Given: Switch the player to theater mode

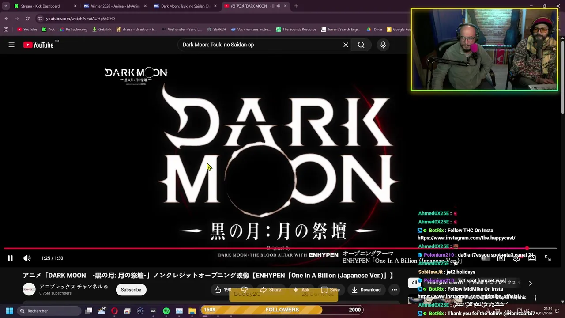Looking at the screenshot, I should [532, 258].
